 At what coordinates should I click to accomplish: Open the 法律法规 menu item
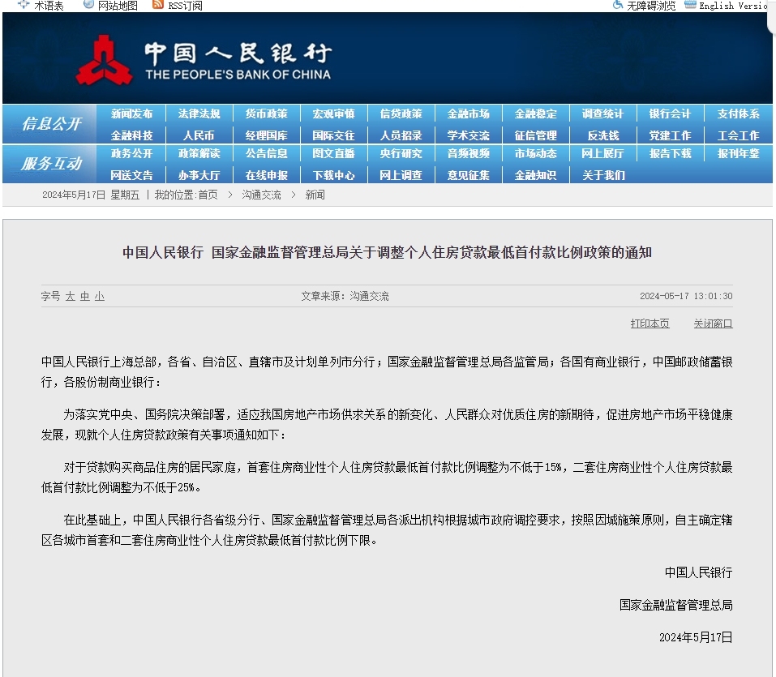click(199, 114)
